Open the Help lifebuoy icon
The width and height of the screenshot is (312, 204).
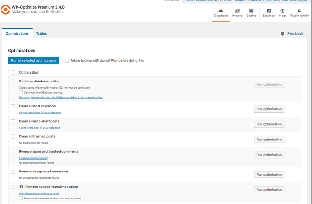282,11
